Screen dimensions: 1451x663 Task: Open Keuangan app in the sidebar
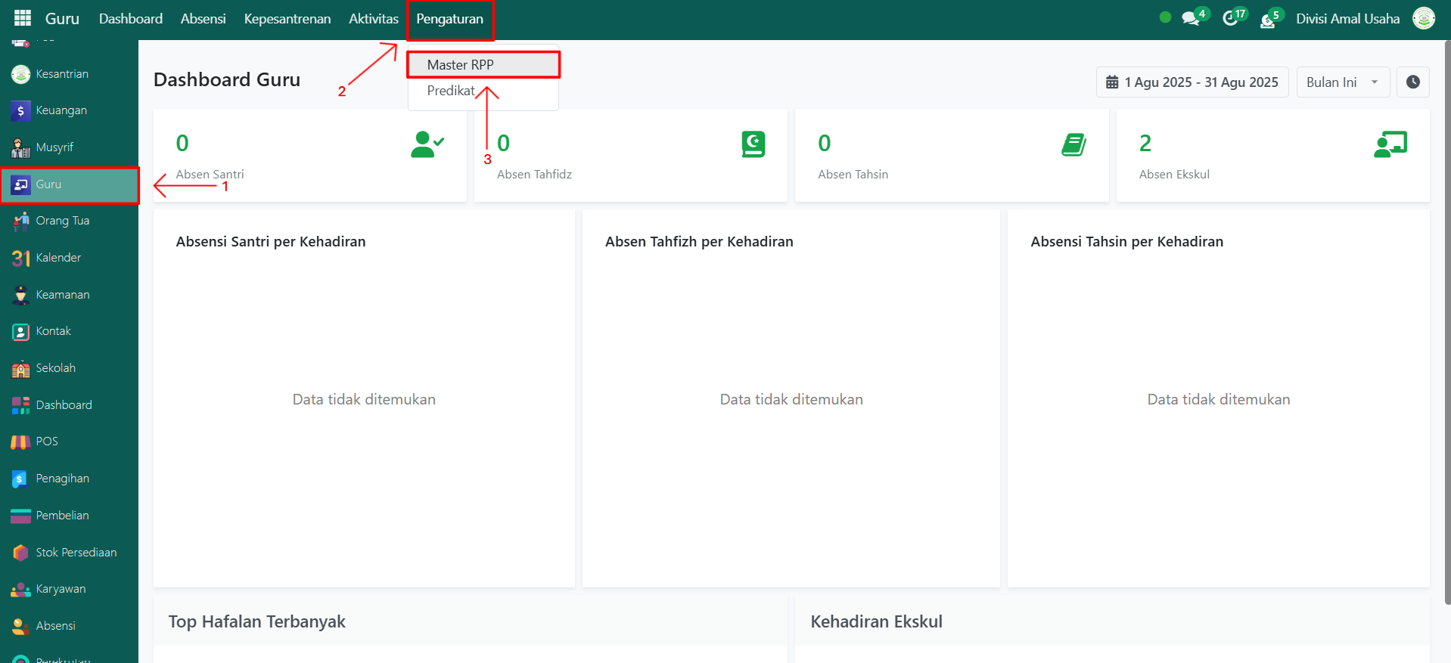click(x=61, y=110)
